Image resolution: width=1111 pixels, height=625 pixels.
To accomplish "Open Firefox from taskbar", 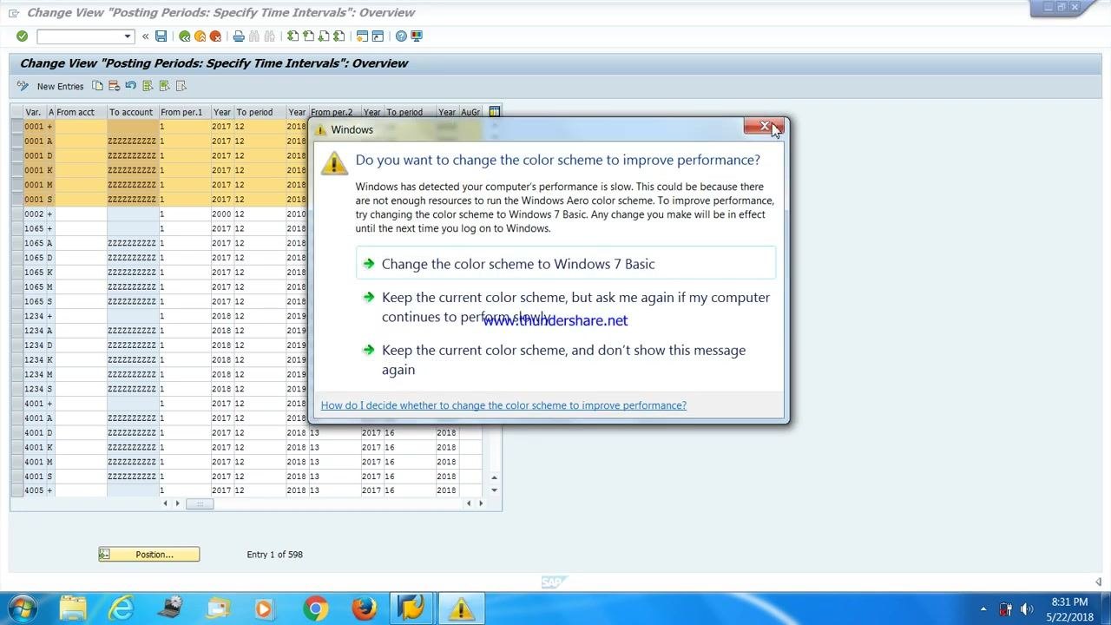I will pos(364,609).
